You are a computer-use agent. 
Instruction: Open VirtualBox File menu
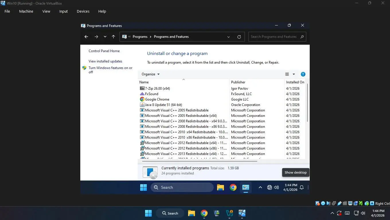click(7, 11)
